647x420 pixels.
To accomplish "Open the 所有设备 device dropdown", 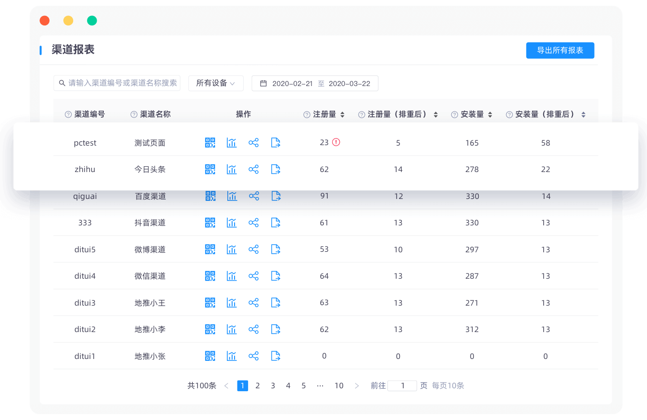I will pyautogui.click(x=216, y=83).
